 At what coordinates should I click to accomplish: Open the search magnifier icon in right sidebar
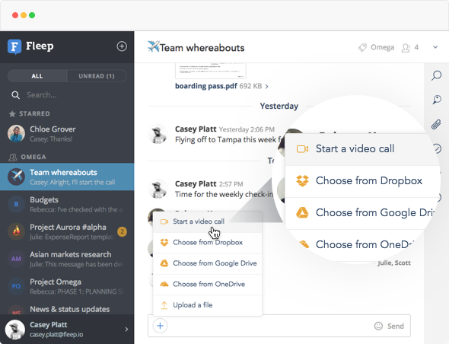(x=436, y=75)
